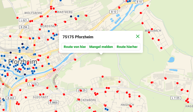Close the 75175 Pforzheim popup

click(x=138, y=36)
